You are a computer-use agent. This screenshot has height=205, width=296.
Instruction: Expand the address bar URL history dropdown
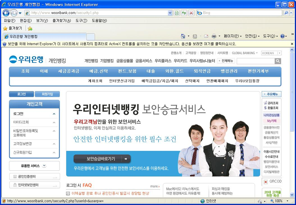coord(170,13)
